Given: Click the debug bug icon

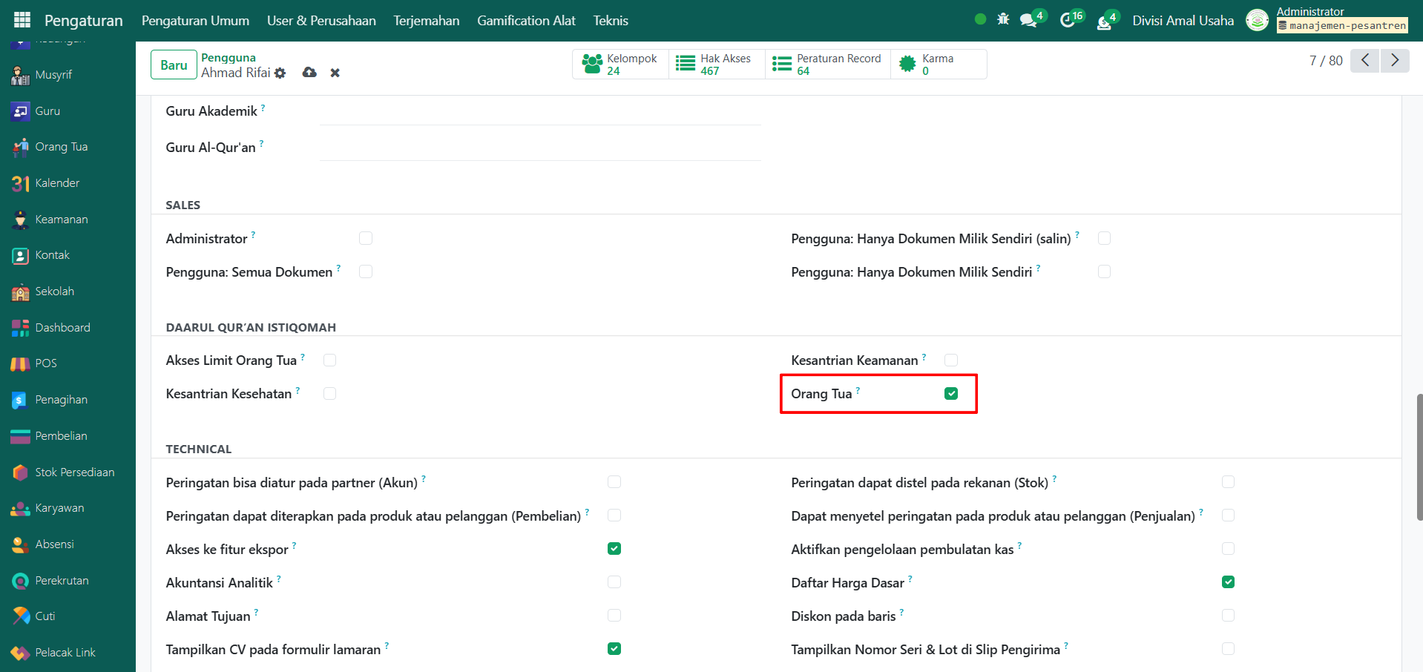Looking at the screenshot, I should [x=1003, y=20].
